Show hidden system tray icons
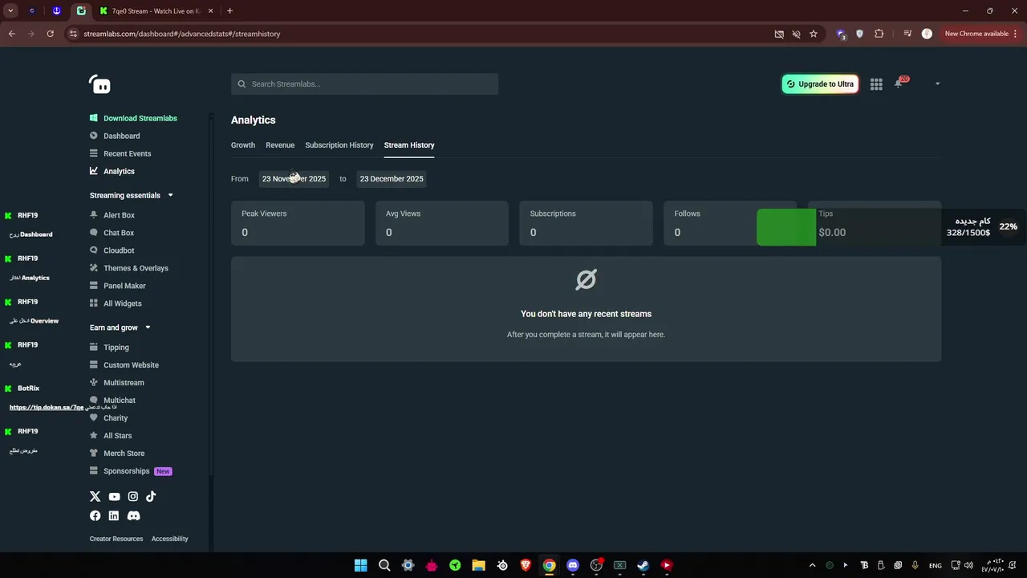This screenshot has width=1027, height=578. click(x=812, y=565)
